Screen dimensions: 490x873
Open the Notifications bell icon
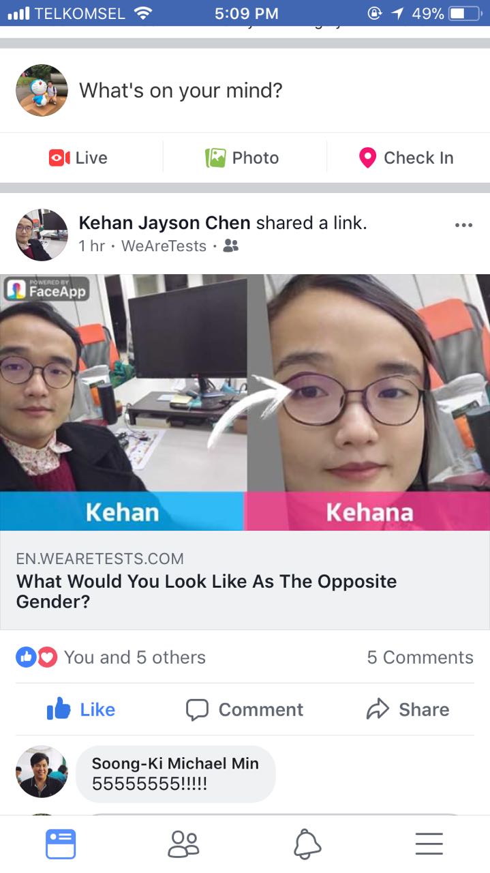point(307,844)
